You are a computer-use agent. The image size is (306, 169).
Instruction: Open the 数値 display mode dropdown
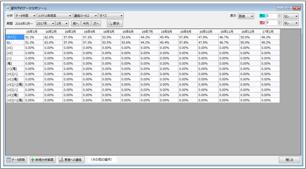coord(246,16)
